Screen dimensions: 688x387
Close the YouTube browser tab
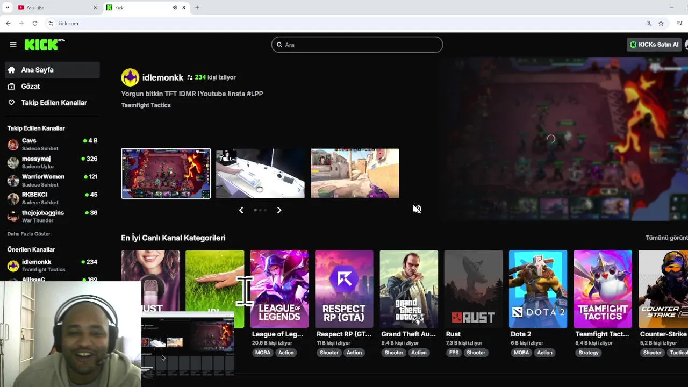(x=95, y=8)
